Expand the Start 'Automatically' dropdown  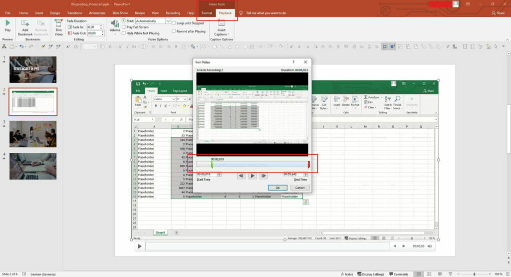[168, 21]
